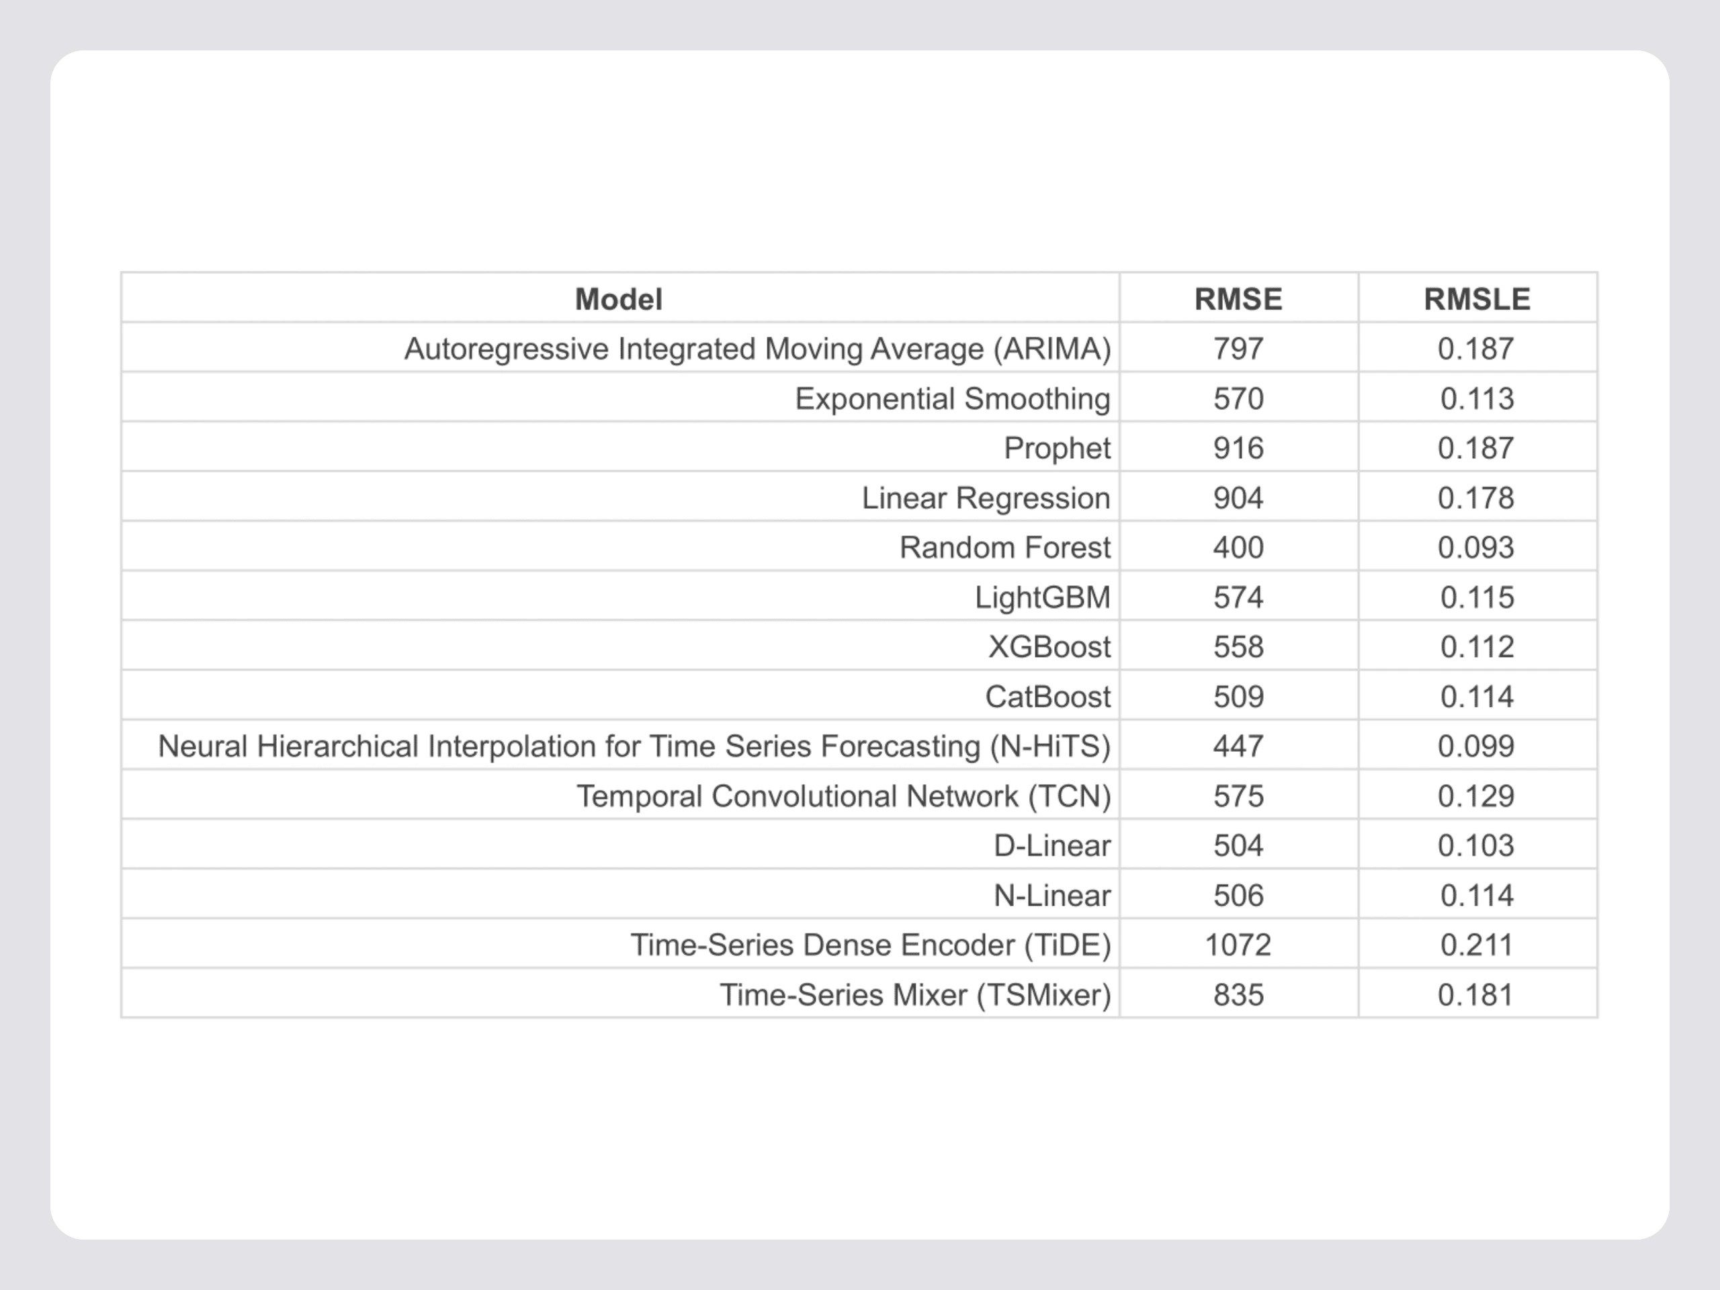Screen dimensions: 1720x1290
Task: Select the Exponential Smoothing row label
Action: click(x=952, y=399)
